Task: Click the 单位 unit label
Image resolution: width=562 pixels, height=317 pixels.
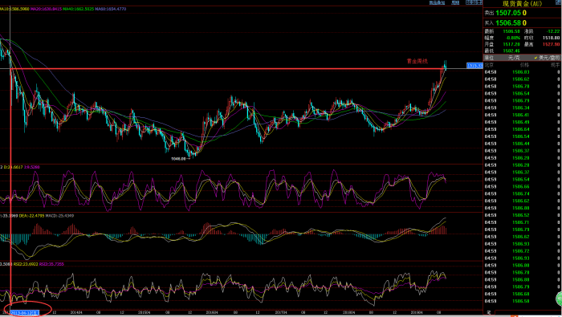Action: 489,58
